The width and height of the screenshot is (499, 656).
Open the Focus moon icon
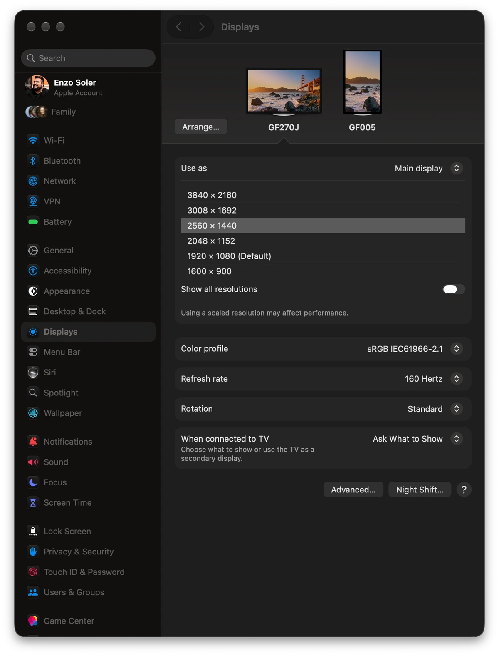coord(33,482)
